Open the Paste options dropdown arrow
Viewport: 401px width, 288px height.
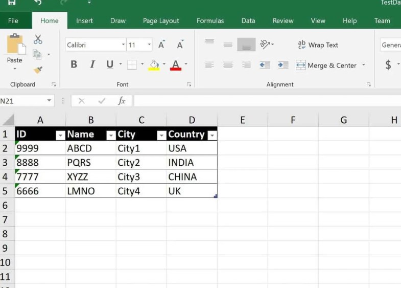15,69
